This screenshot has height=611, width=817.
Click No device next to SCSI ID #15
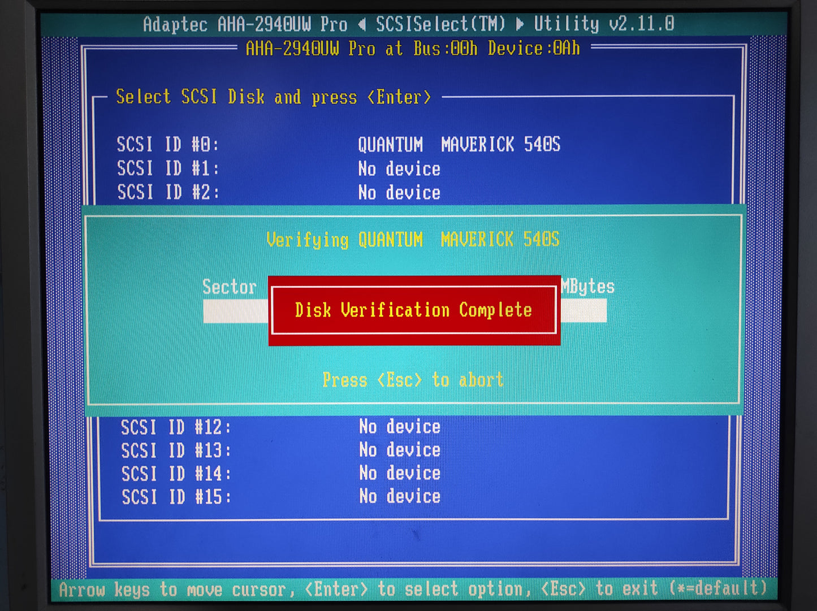pos(399,497)
